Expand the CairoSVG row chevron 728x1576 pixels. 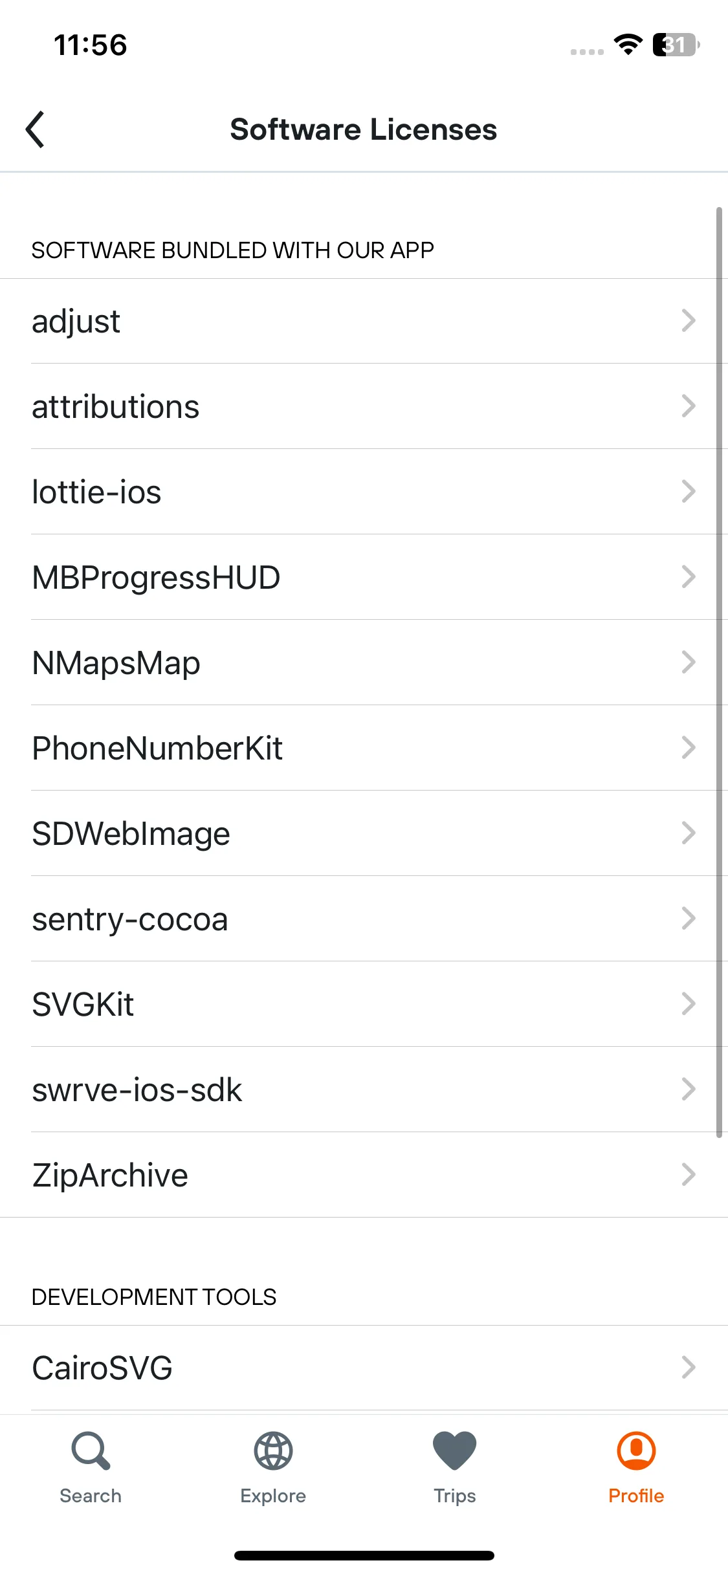[x=689, y=1367]
